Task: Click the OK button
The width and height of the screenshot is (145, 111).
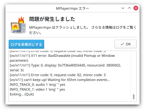Action: pyautogui.click(x=126, y=44)
